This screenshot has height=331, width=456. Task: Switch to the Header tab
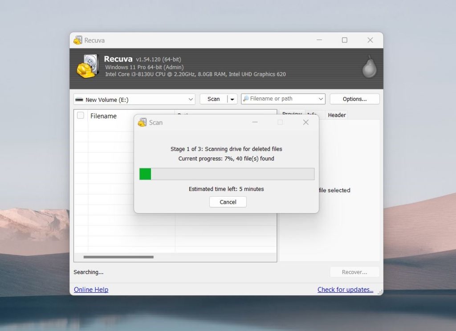coord(337,115)
